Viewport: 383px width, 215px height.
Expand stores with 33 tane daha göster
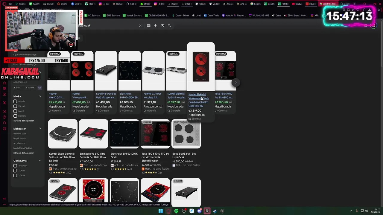(24, 153)
